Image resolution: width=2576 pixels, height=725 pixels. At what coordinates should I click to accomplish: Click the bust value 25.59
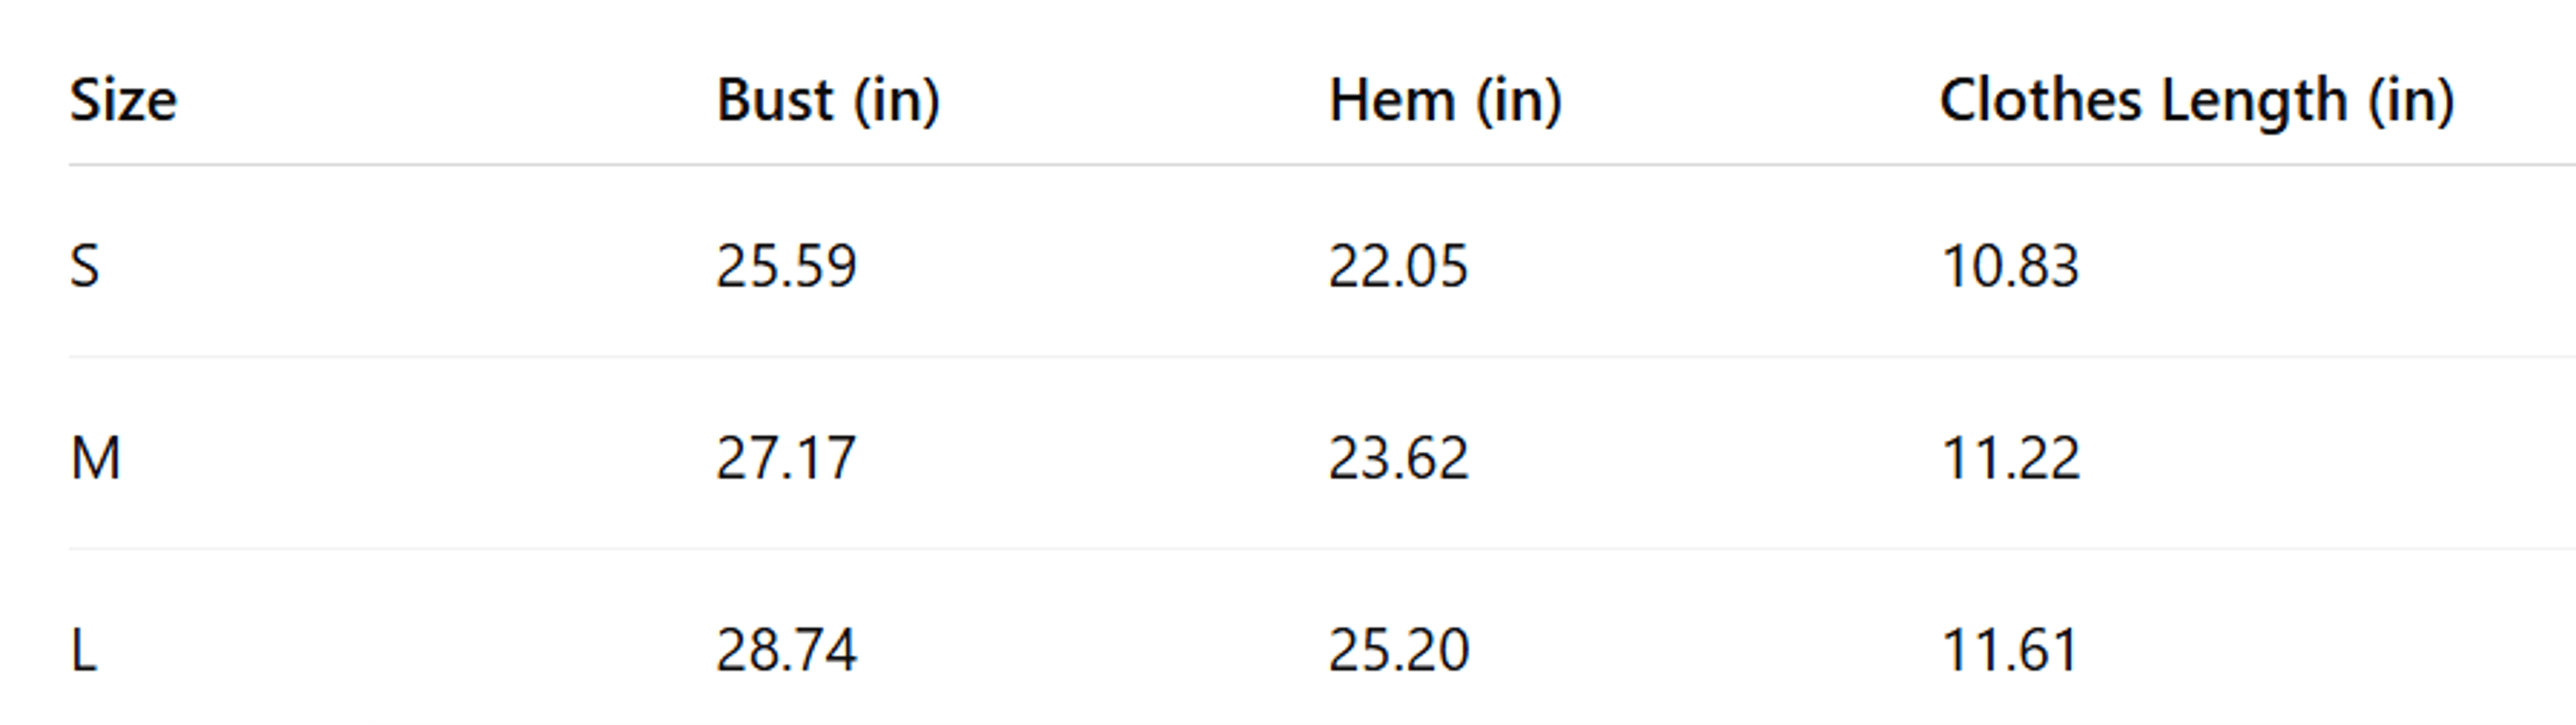[786, 267]
